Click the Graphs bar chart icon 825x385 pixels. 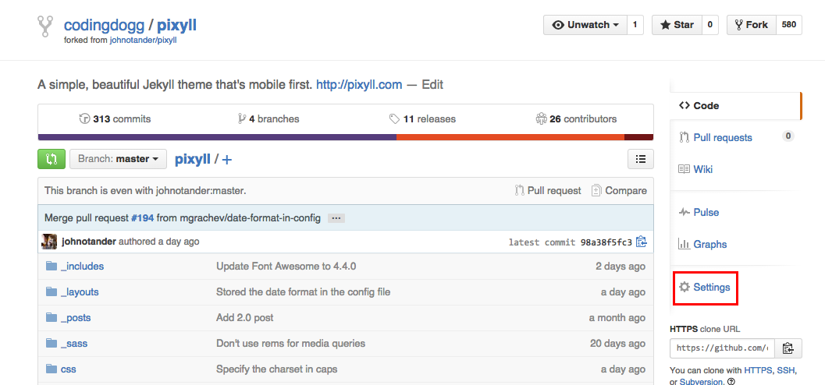684,244
